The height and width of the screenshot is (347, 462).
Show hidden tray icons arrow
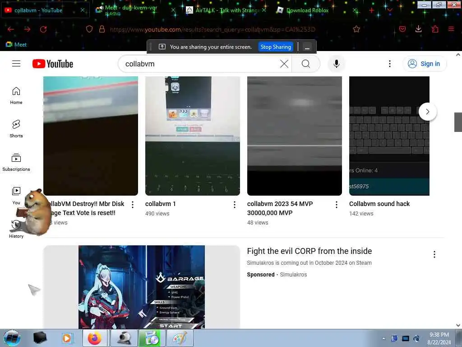(x=383, y=338)
